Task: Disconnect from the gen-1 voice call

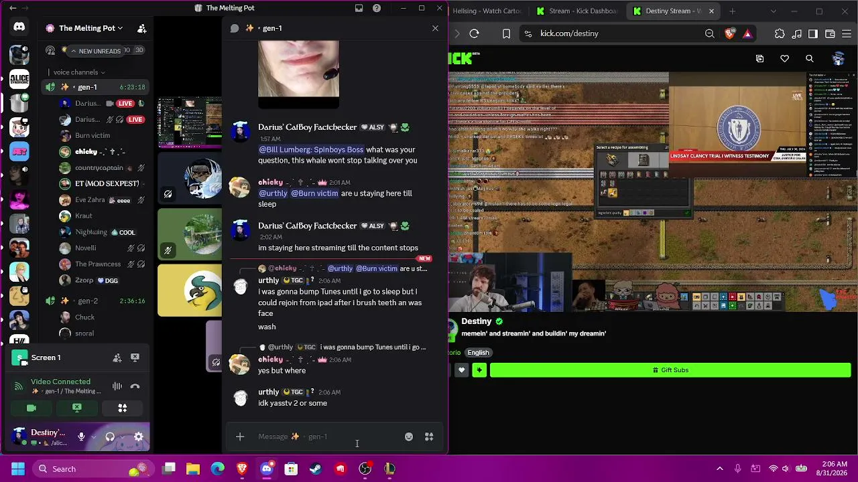Action: (135, 386)
